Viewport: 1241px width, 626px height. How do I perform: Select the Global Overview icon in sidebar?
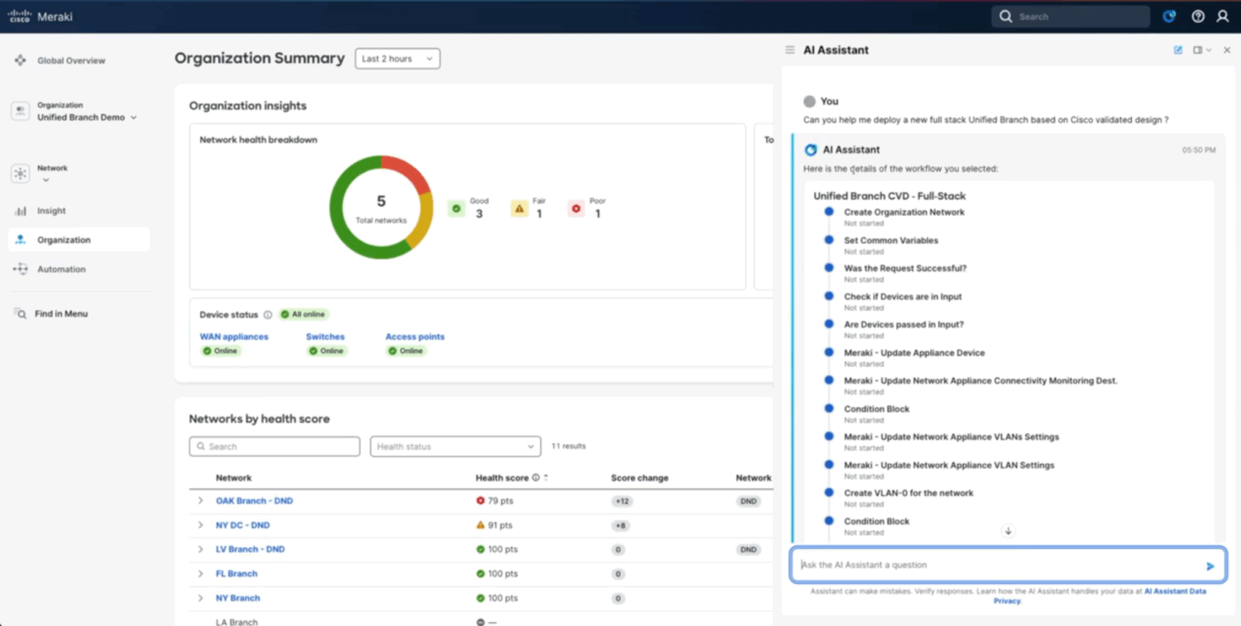click(21, 60)
